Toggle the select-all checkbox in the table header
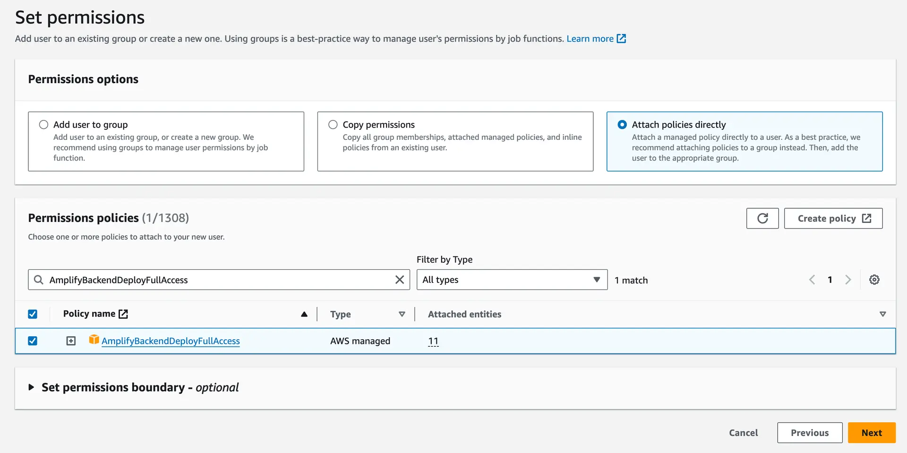The height and width of the screenshot is (453, 907). [33, 314]
